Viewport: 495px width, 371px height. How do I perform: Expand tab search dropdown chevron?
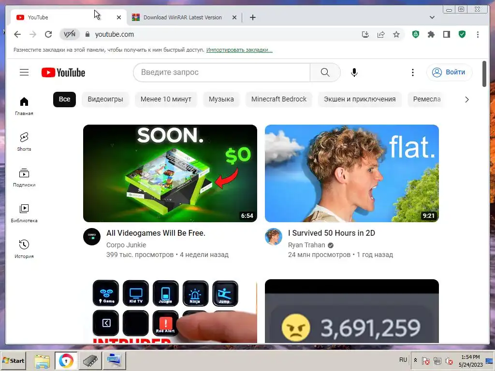click(x=432, y=17)
